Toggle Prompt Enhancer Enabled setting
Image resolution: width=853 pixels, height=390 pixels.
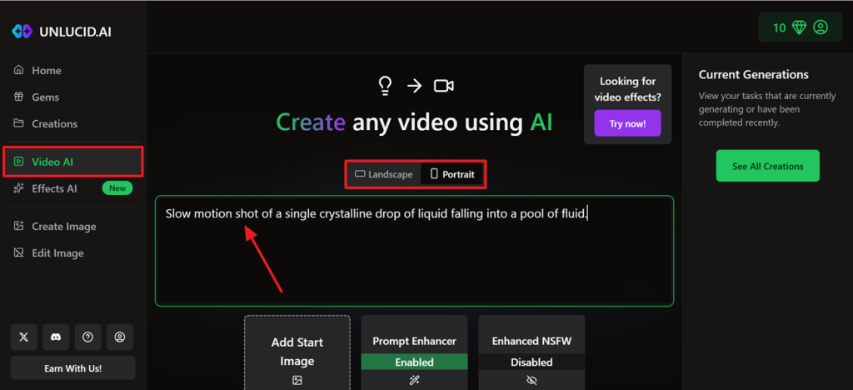pos(415,362)
